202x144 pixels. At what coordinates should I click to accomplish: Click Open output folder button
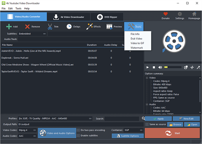point(192,124)
